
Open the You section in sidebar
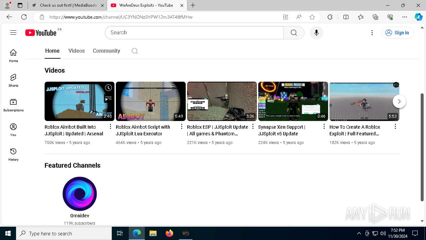click(x=13, y=130)
